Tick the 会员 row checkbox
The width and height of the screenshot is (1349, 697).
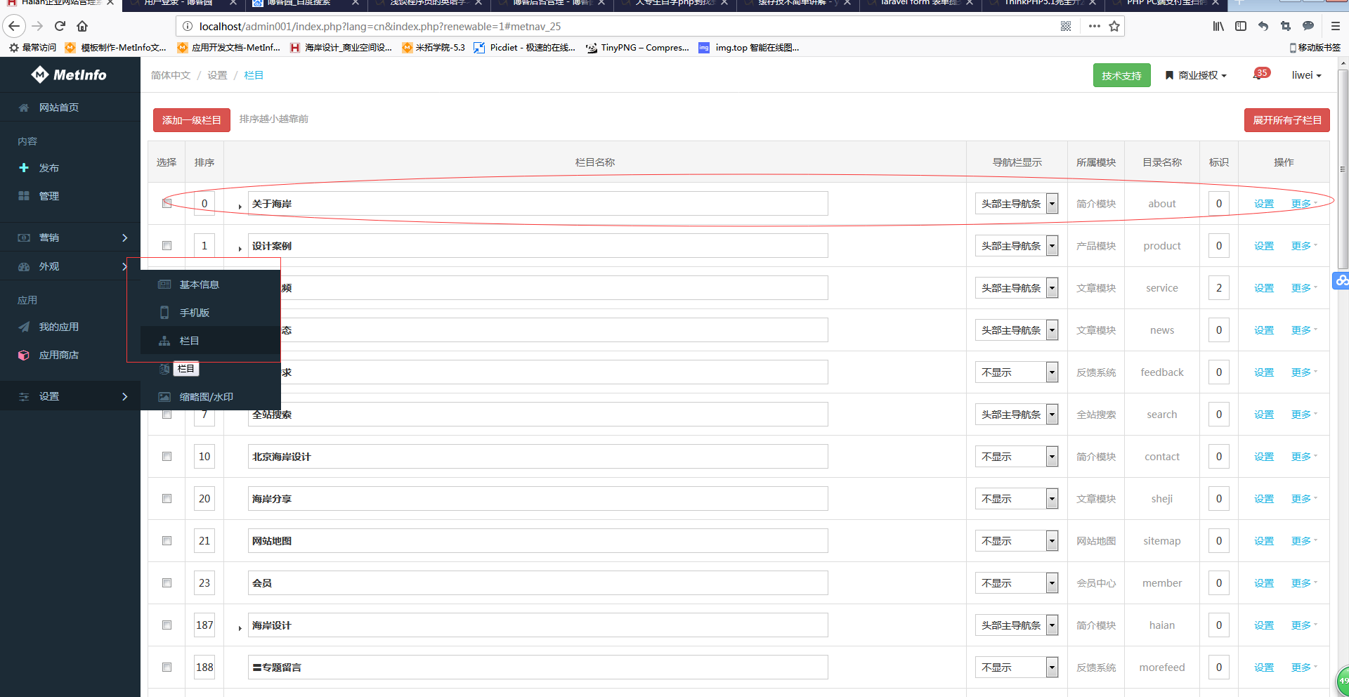click(167, 583)
